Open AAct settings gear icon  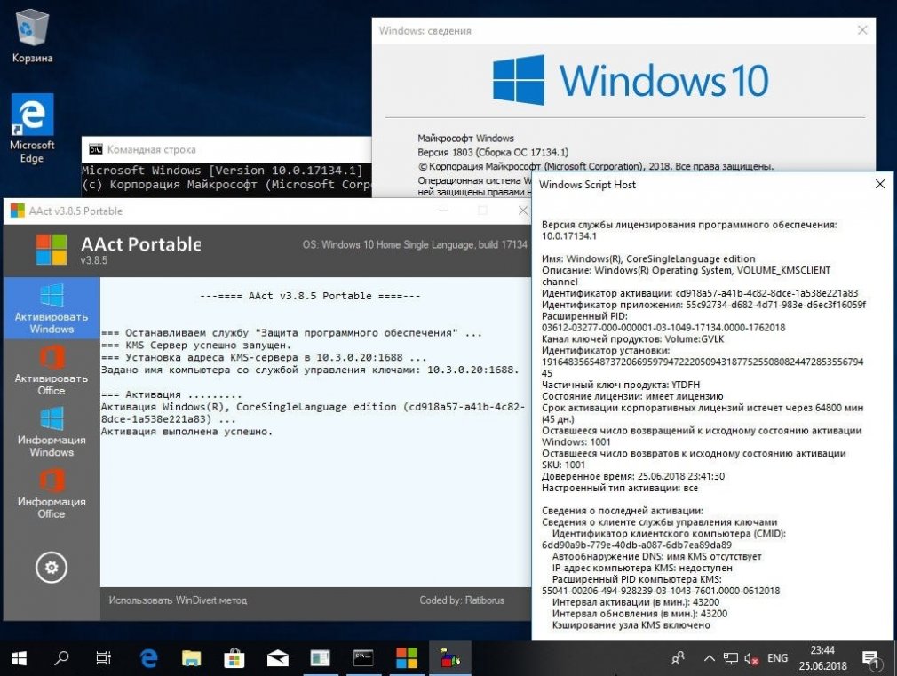pos(52,568)
